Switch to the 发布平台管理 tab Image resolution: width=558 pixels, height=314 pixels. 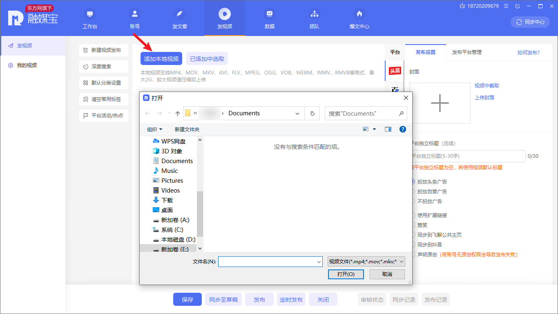(x=467, y=52)
